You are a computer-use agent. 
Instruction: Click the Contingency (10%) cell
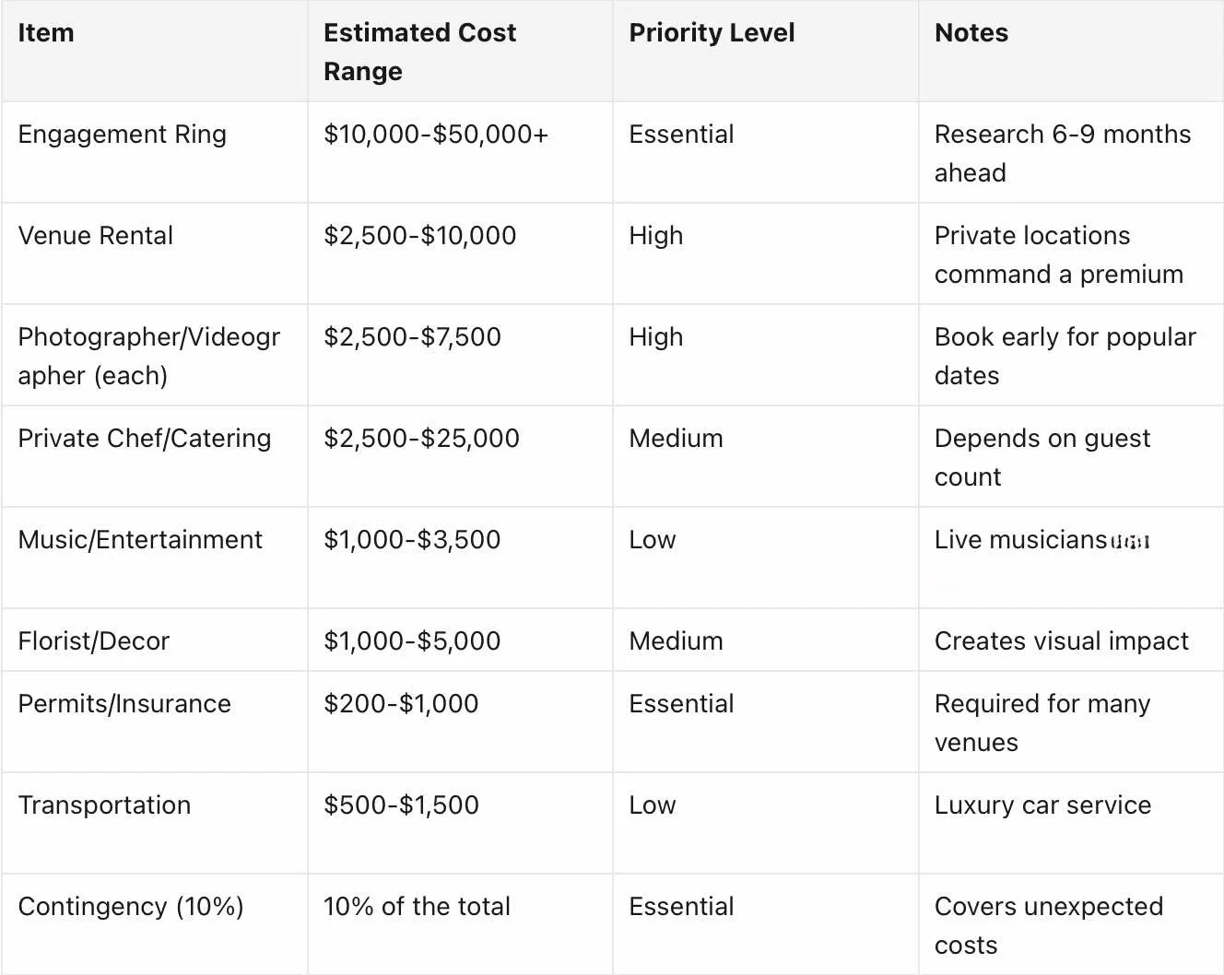131,907
